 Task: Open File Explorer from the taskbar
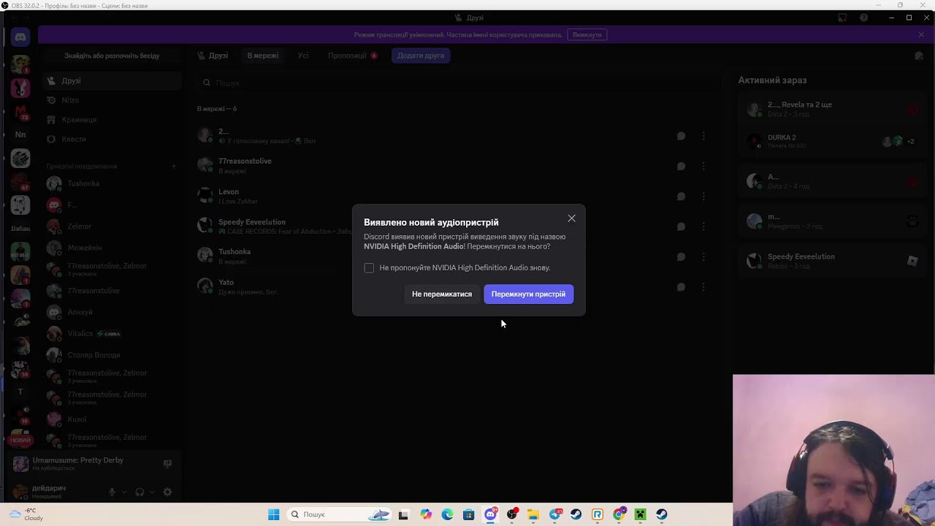[x=533, y=514]
